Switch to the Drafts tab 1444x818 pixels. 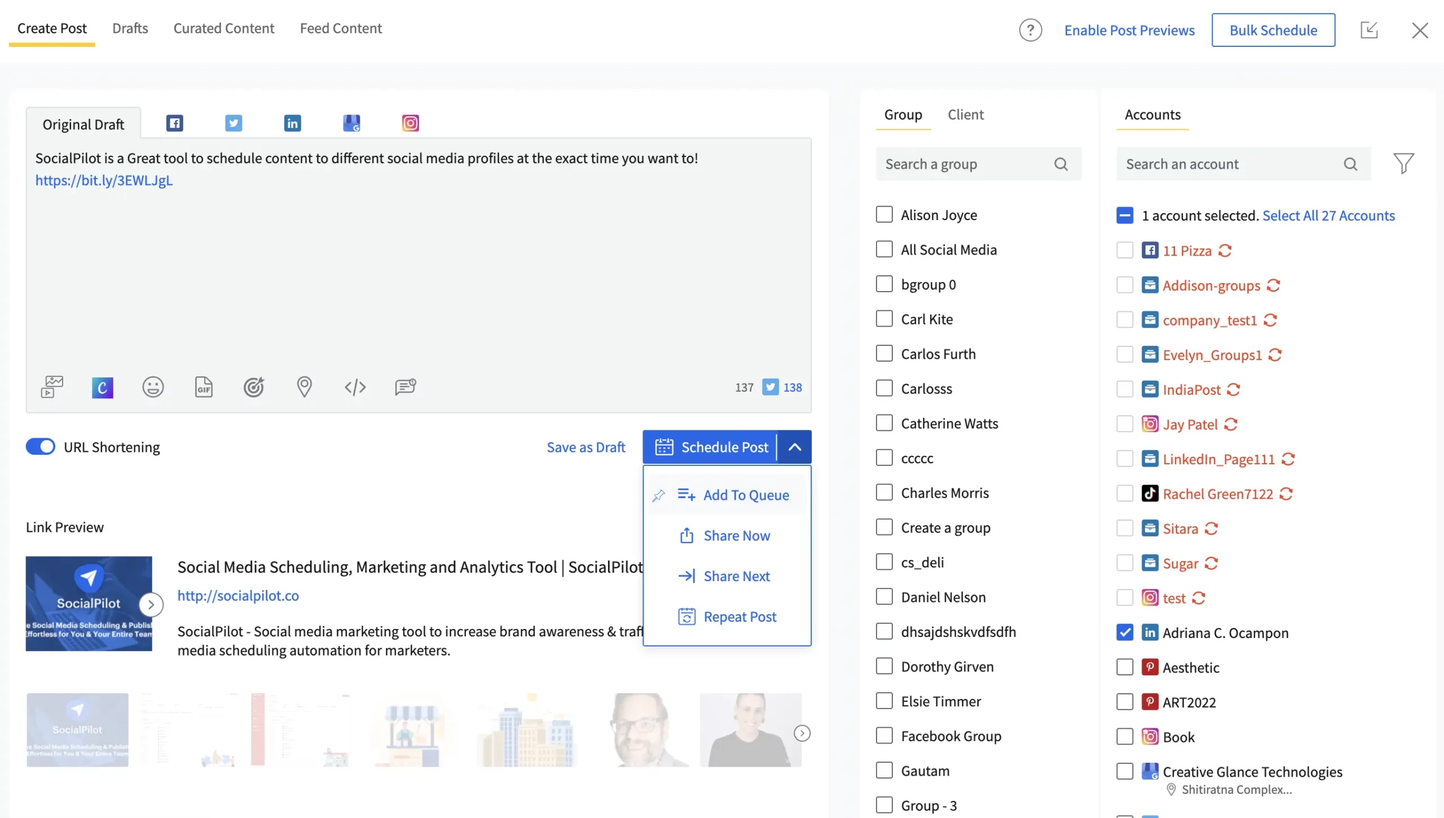pyautogui.click(x=130, y=28)
